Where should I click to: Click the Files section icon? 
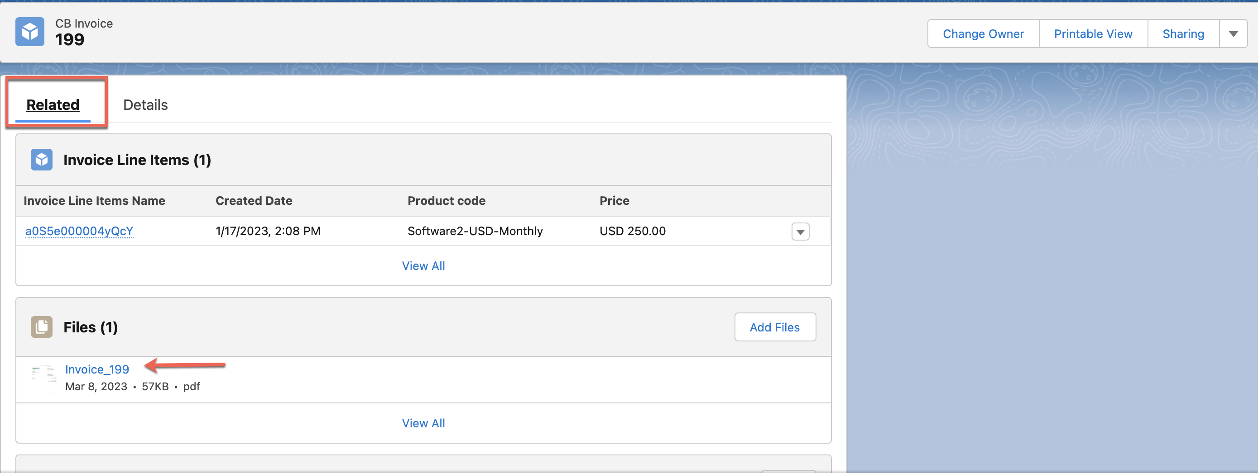tap(42, 326)
